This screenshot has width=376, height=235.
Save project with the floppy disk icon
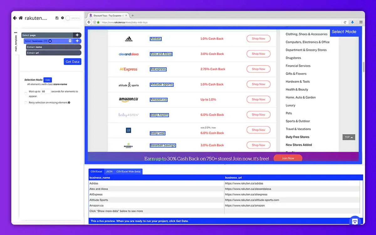(57, 18)
